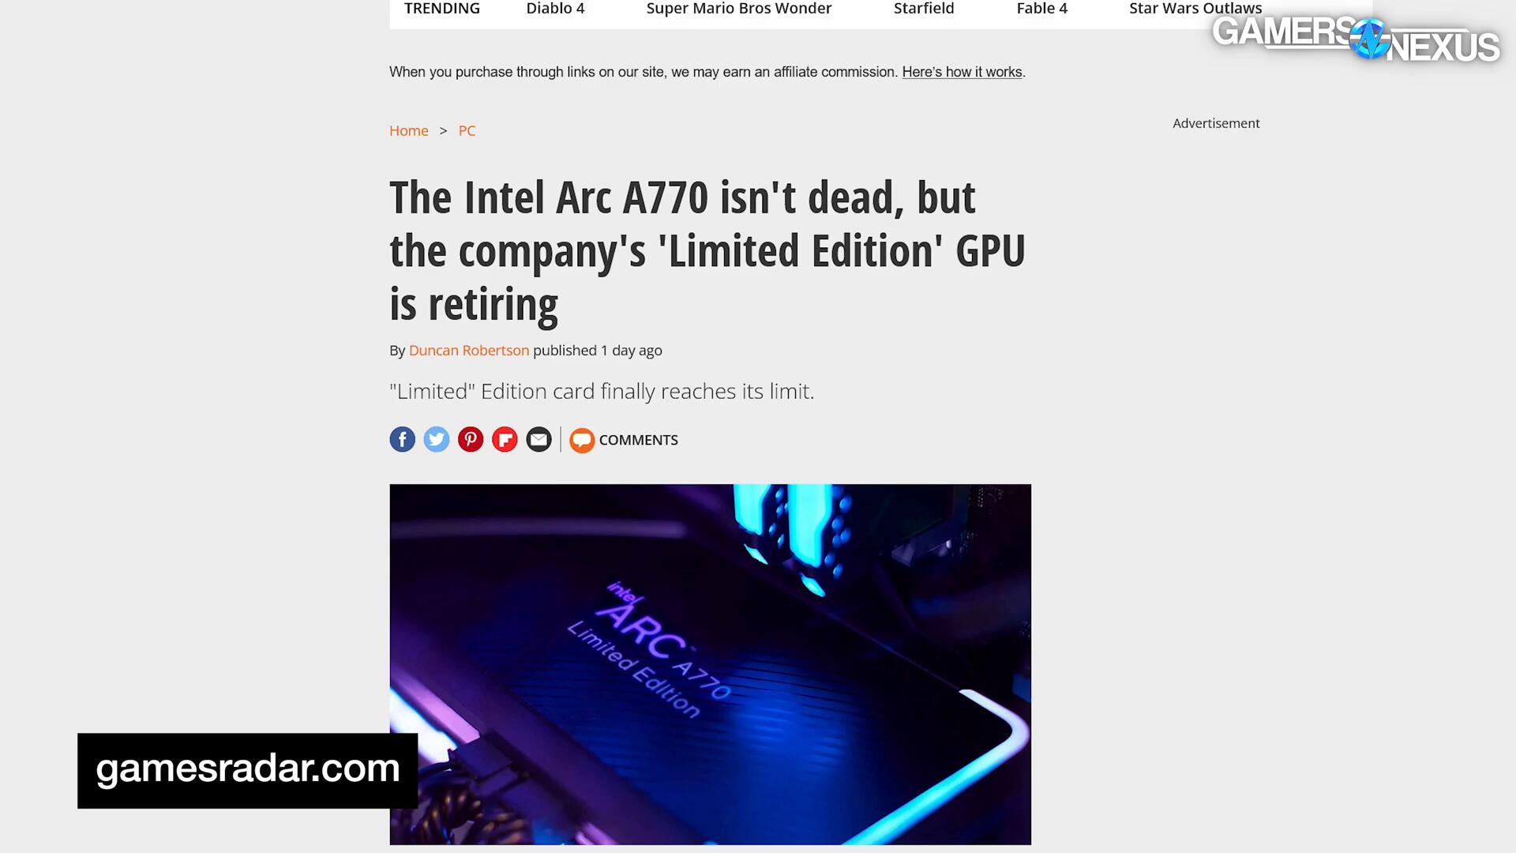Click the Gamers Nexus logo
Viewport: 1516px width, 853px height.
click(1356, 39)
